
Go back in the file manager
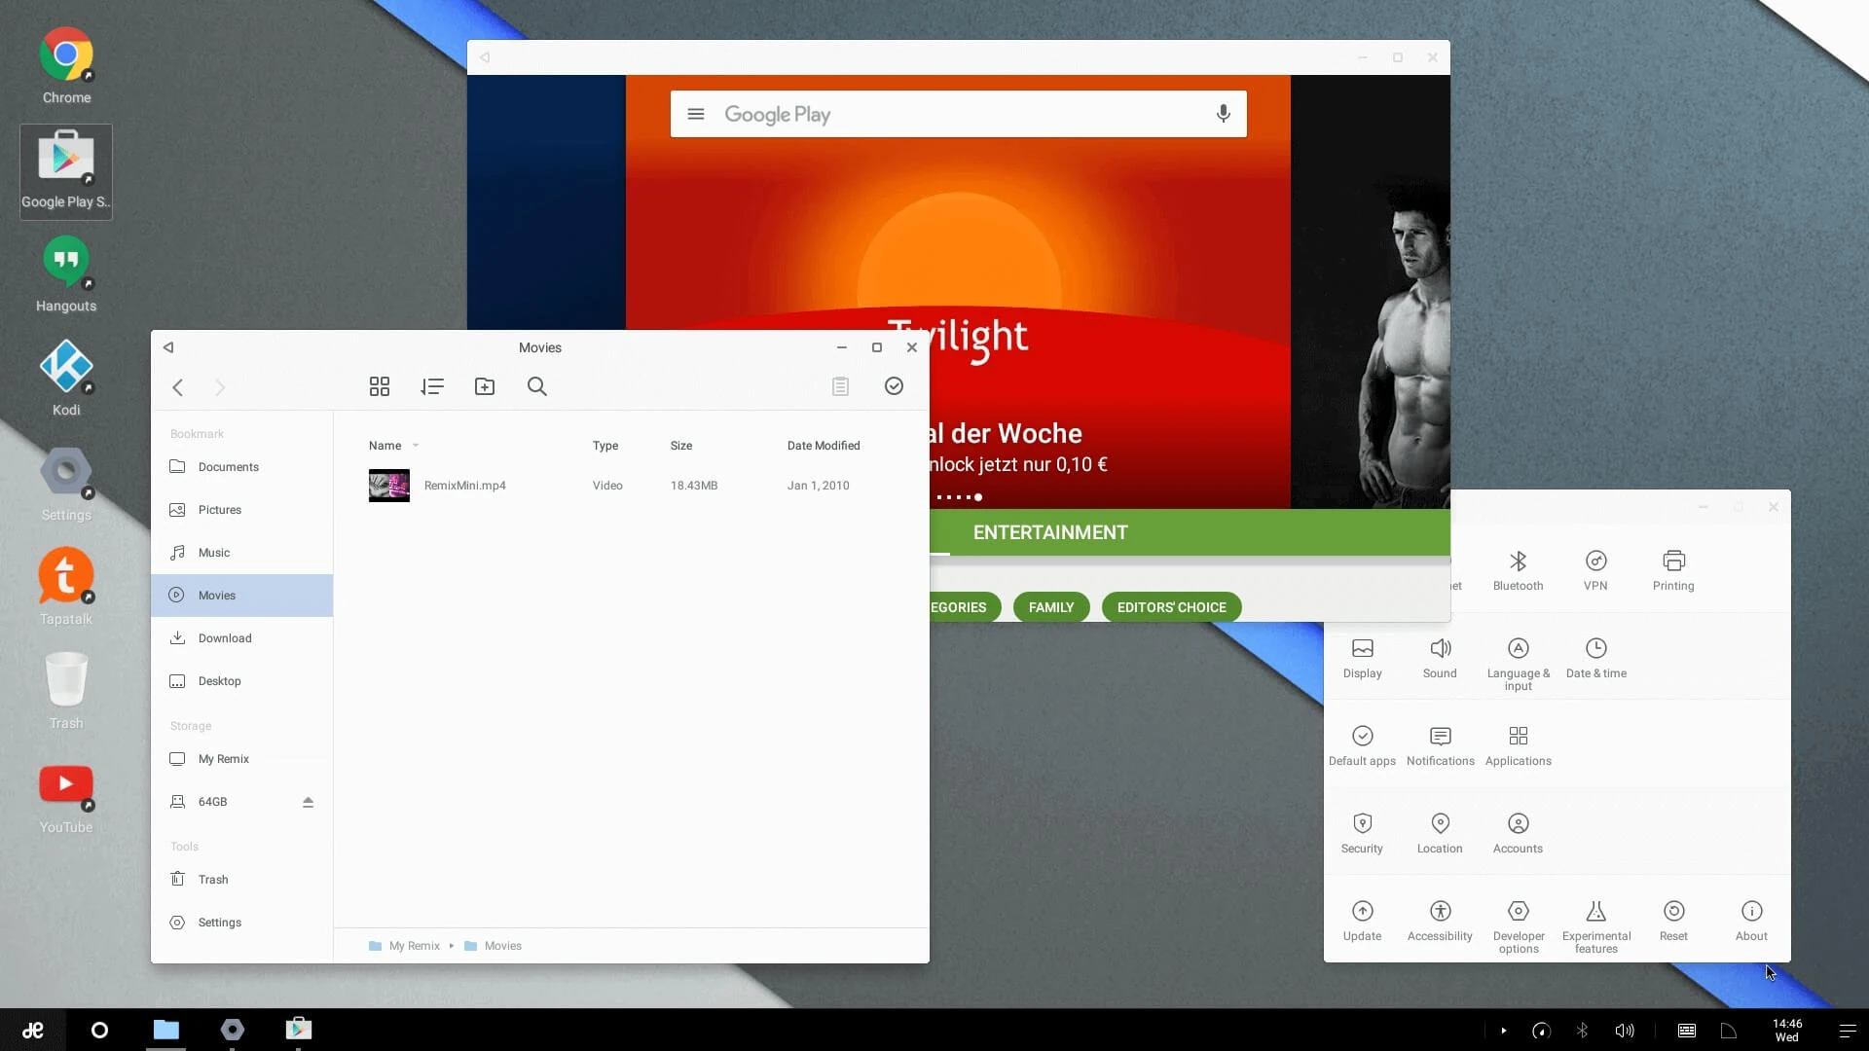pos(178,387)
